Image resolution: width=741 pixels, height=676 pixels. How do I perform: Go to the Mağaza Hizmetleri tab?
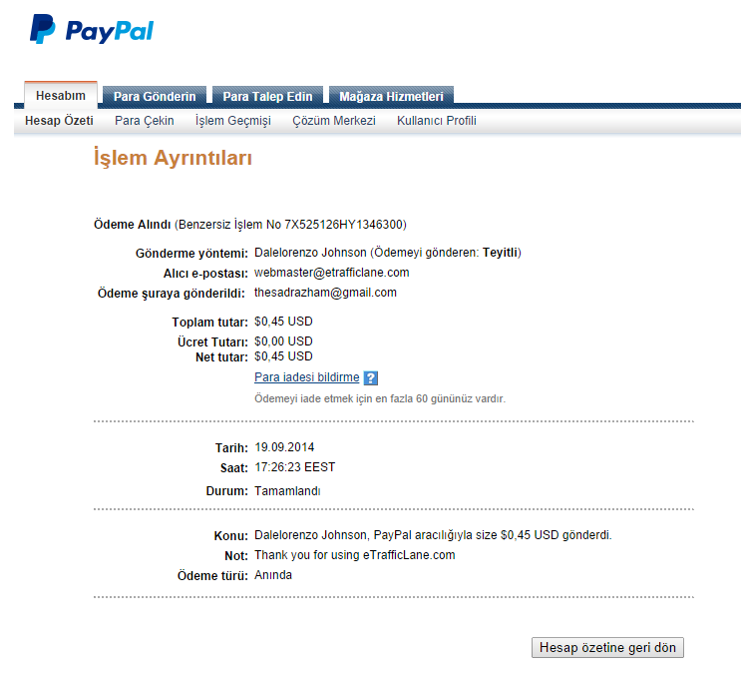[x=391, y=97]
